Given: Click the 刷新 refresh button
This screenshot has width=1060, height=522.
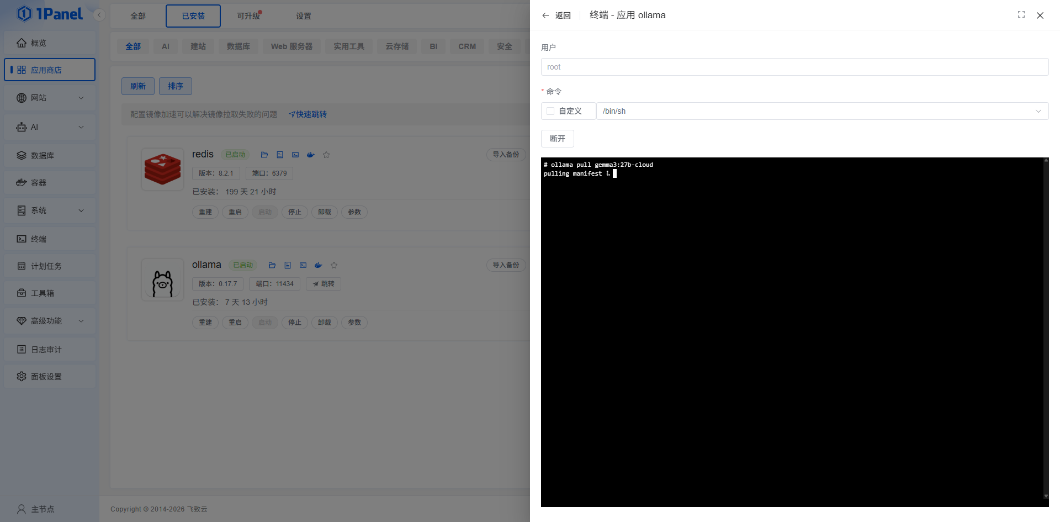Looking at the screenshot, I should (138, 86).
